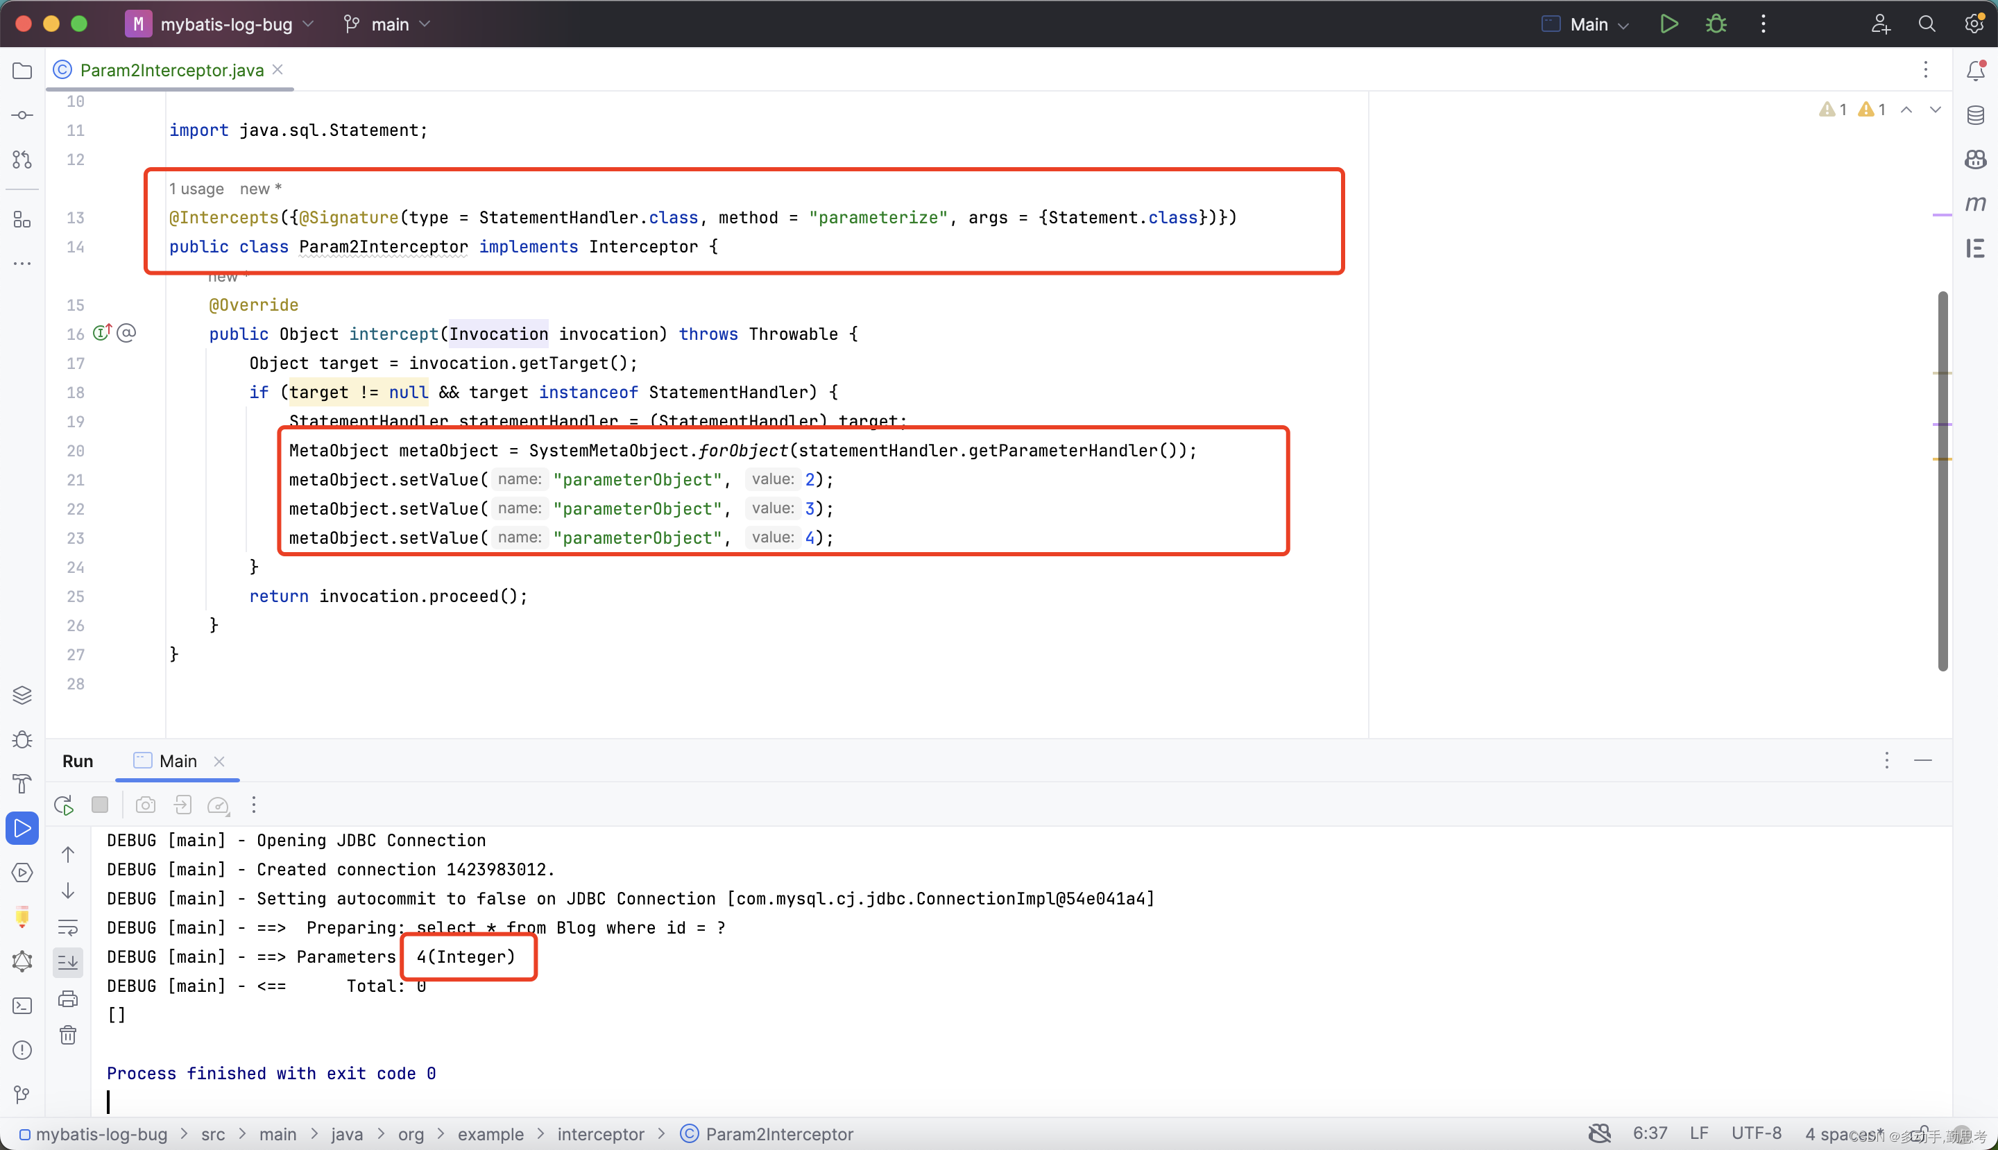Toggle soft-wrap in console

tap(68, 927)
